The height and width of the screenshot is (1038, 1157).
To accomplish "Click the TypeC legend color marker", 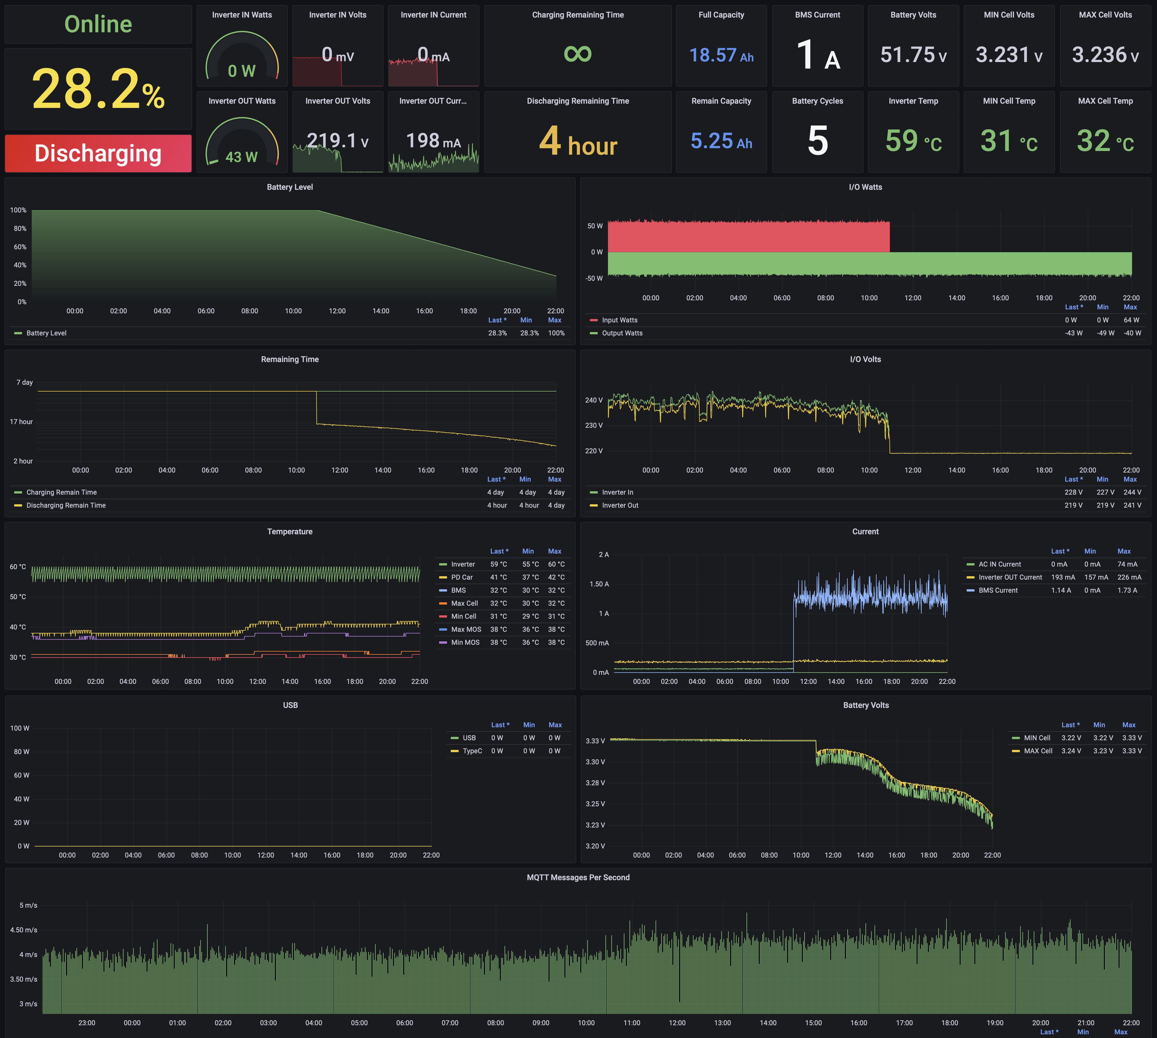I will (454, 751).
